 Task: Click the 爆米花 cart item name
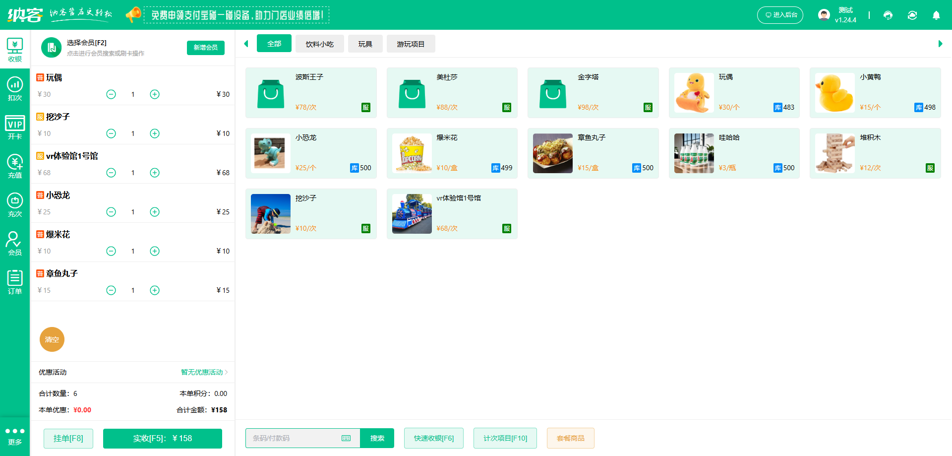58,234
